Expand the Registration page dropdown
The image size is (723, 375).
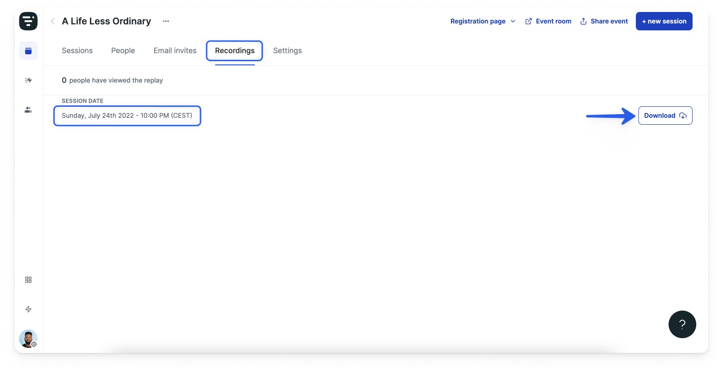483,21
